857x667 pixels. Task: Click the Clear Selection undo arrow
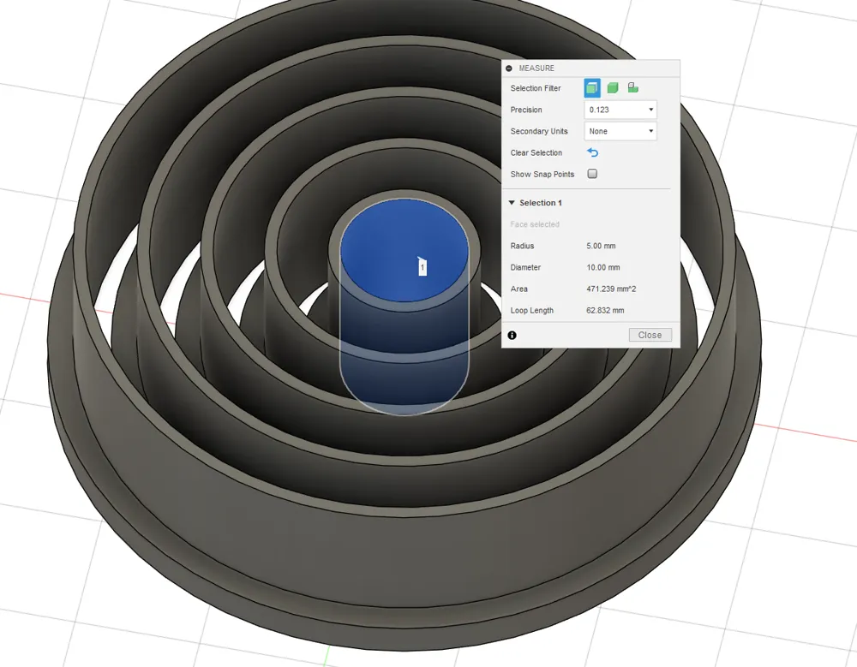coord(592,152)
